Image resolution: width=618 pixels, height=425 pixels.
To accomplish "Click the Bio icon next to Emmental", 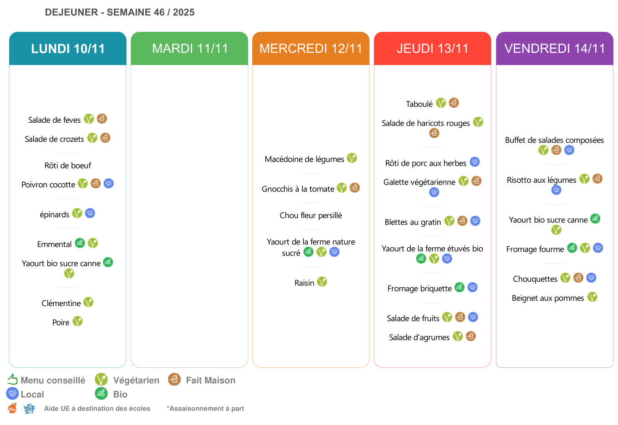I will [x=80, y=243].
